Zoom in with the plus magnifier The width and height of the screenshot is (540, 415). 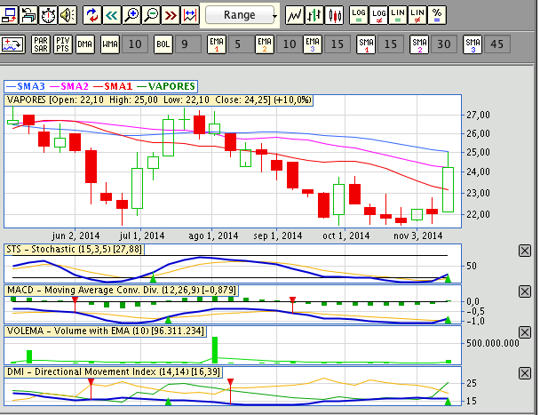pyautogui.click(x=131, y=15)
